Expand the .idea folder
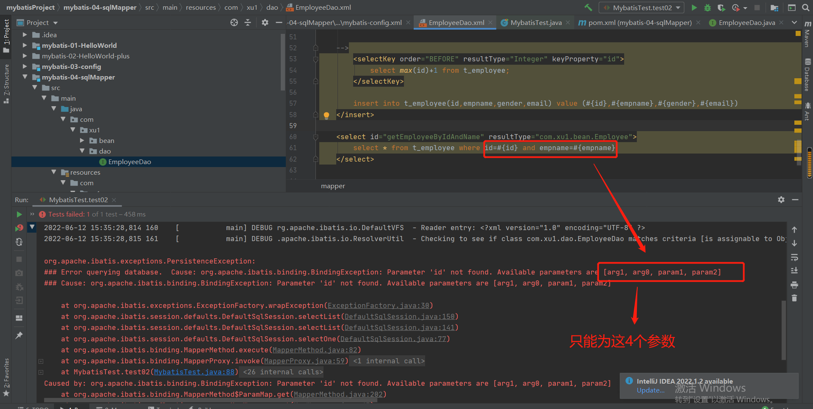Viewport: 813px width, 409px height. (x=25, y=35)
